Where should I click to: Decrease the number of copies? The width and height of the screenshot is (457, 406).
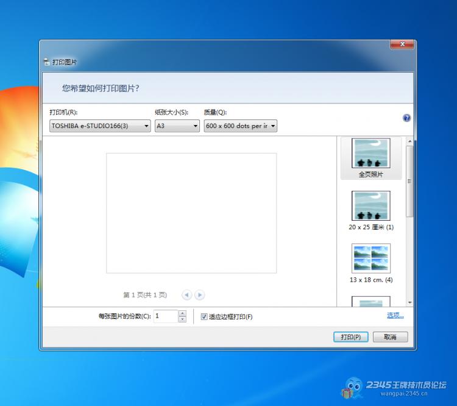tap(182, 319)
